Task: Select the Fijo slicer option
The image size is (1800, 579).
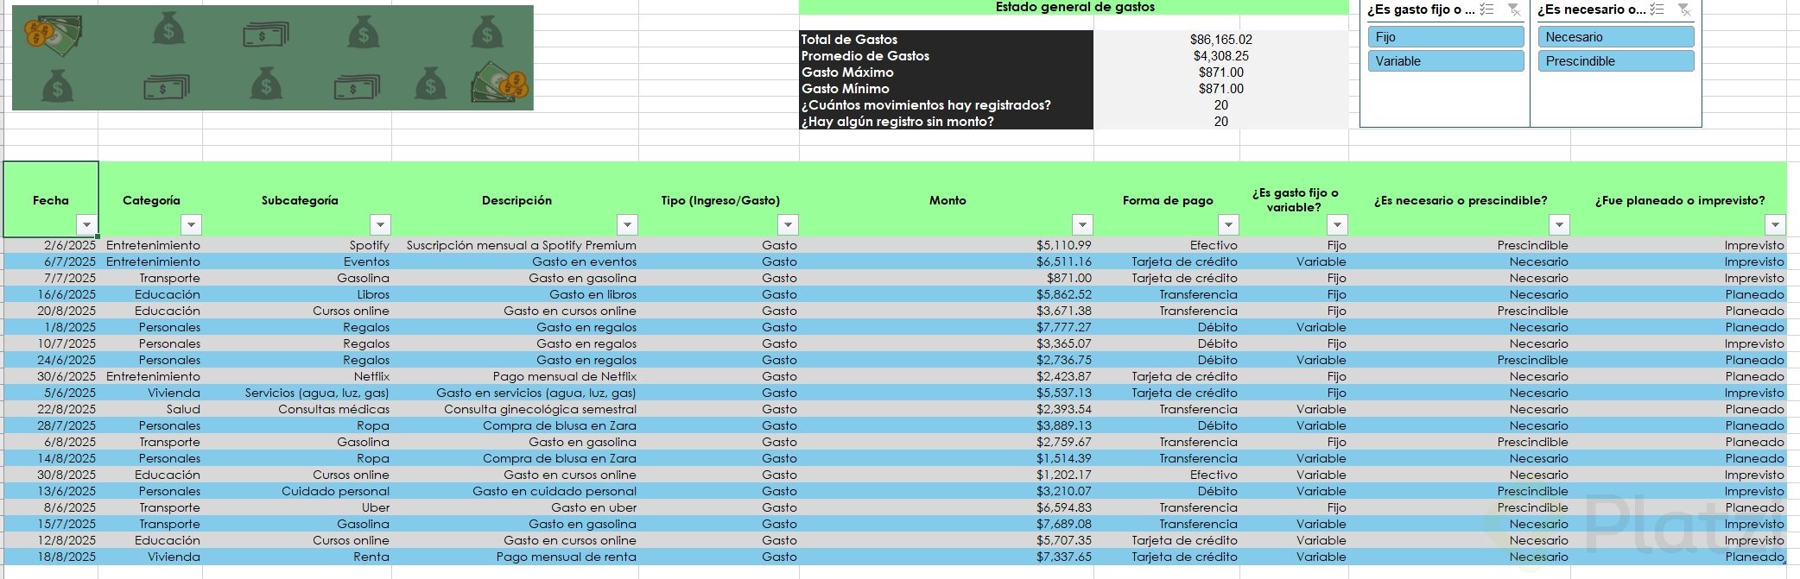Action: click(1445, 37)
